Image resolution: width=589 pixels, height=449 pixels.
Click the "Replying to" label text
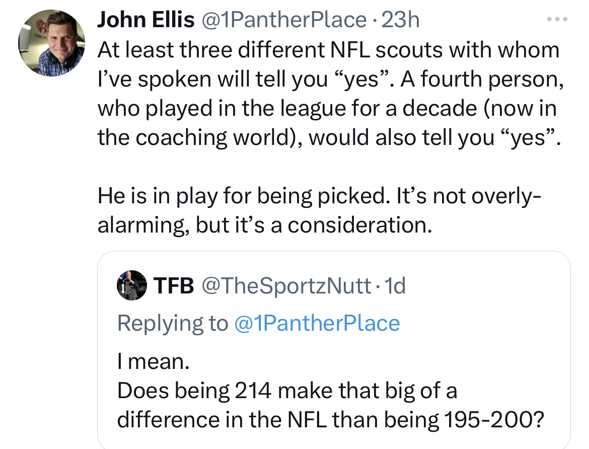173,323
